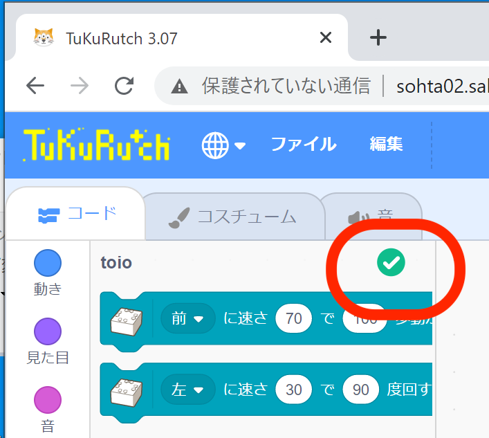The height and width of the screenshot is (438, 489).
Task: Select the 動き block category
Action: pos(48,273)
